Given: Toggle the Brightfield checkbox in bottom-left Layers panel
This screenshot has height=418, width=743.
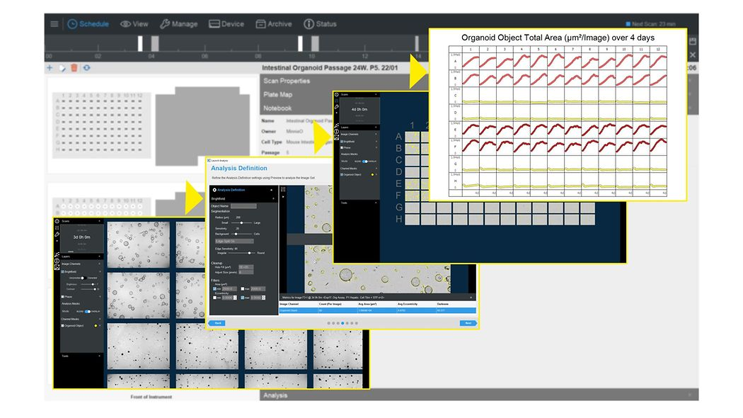Looking at the screenshot, I should (63, 271).
